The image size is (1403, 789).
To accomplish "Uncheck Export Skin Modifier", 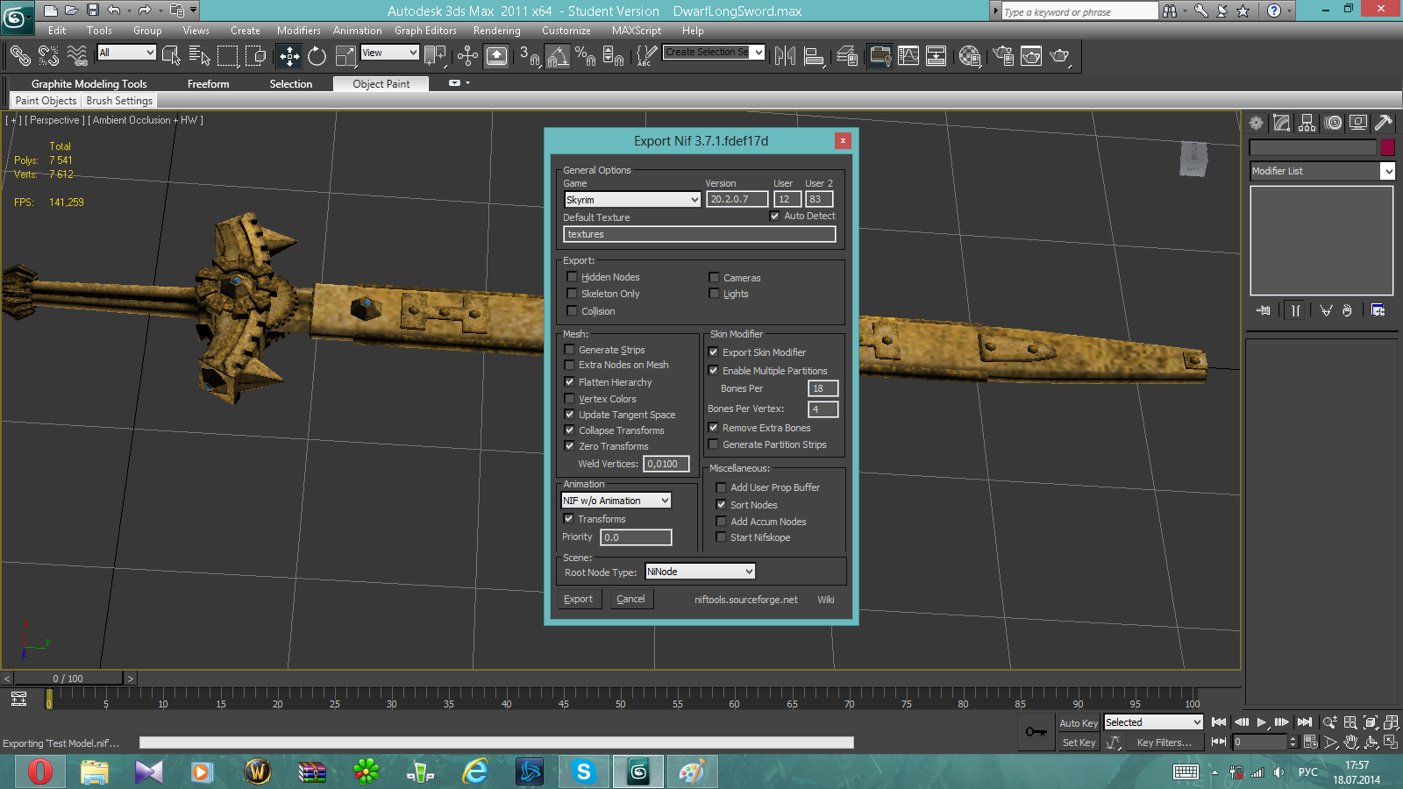I will [713, 352].
